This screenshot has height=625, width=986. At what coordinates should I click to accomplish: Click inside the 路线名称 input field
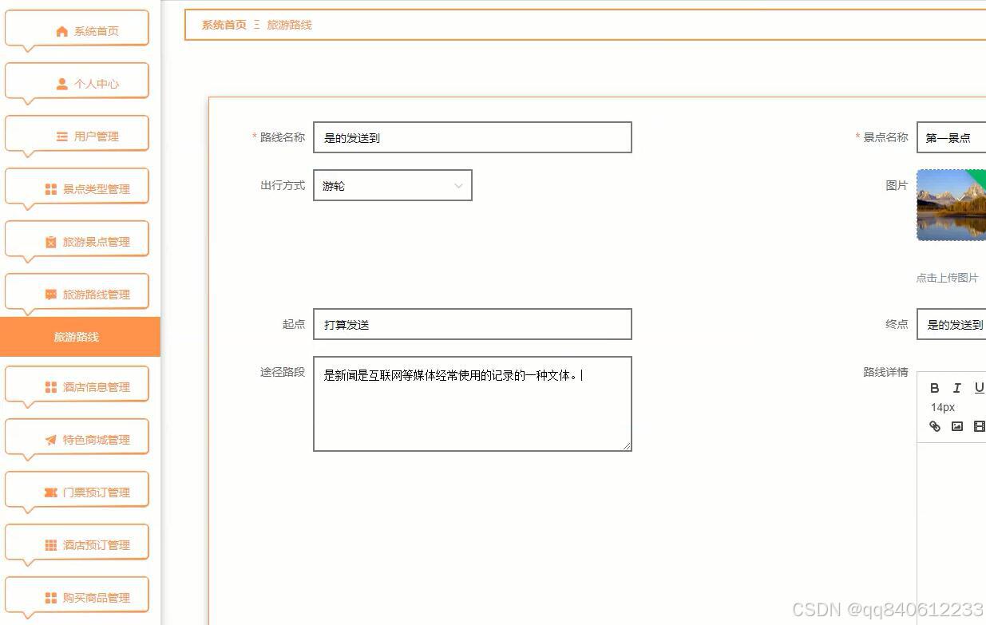point(471,136)
